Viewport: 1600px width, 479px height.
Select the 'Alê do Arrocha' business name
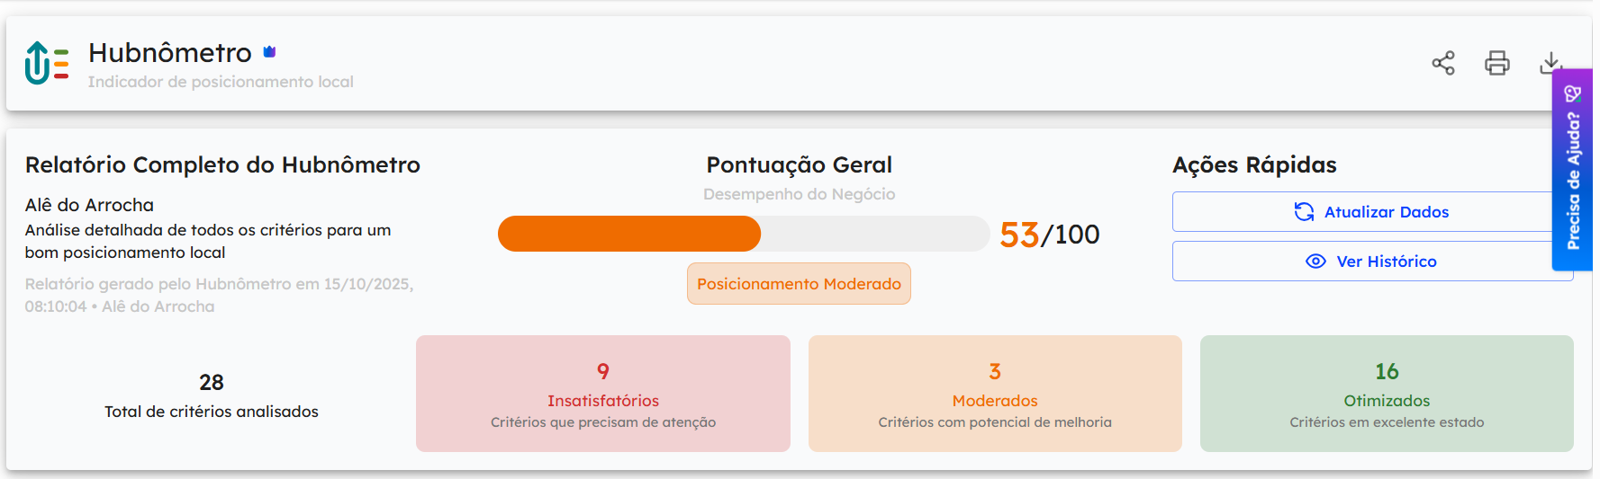click(x=89, y=205)
